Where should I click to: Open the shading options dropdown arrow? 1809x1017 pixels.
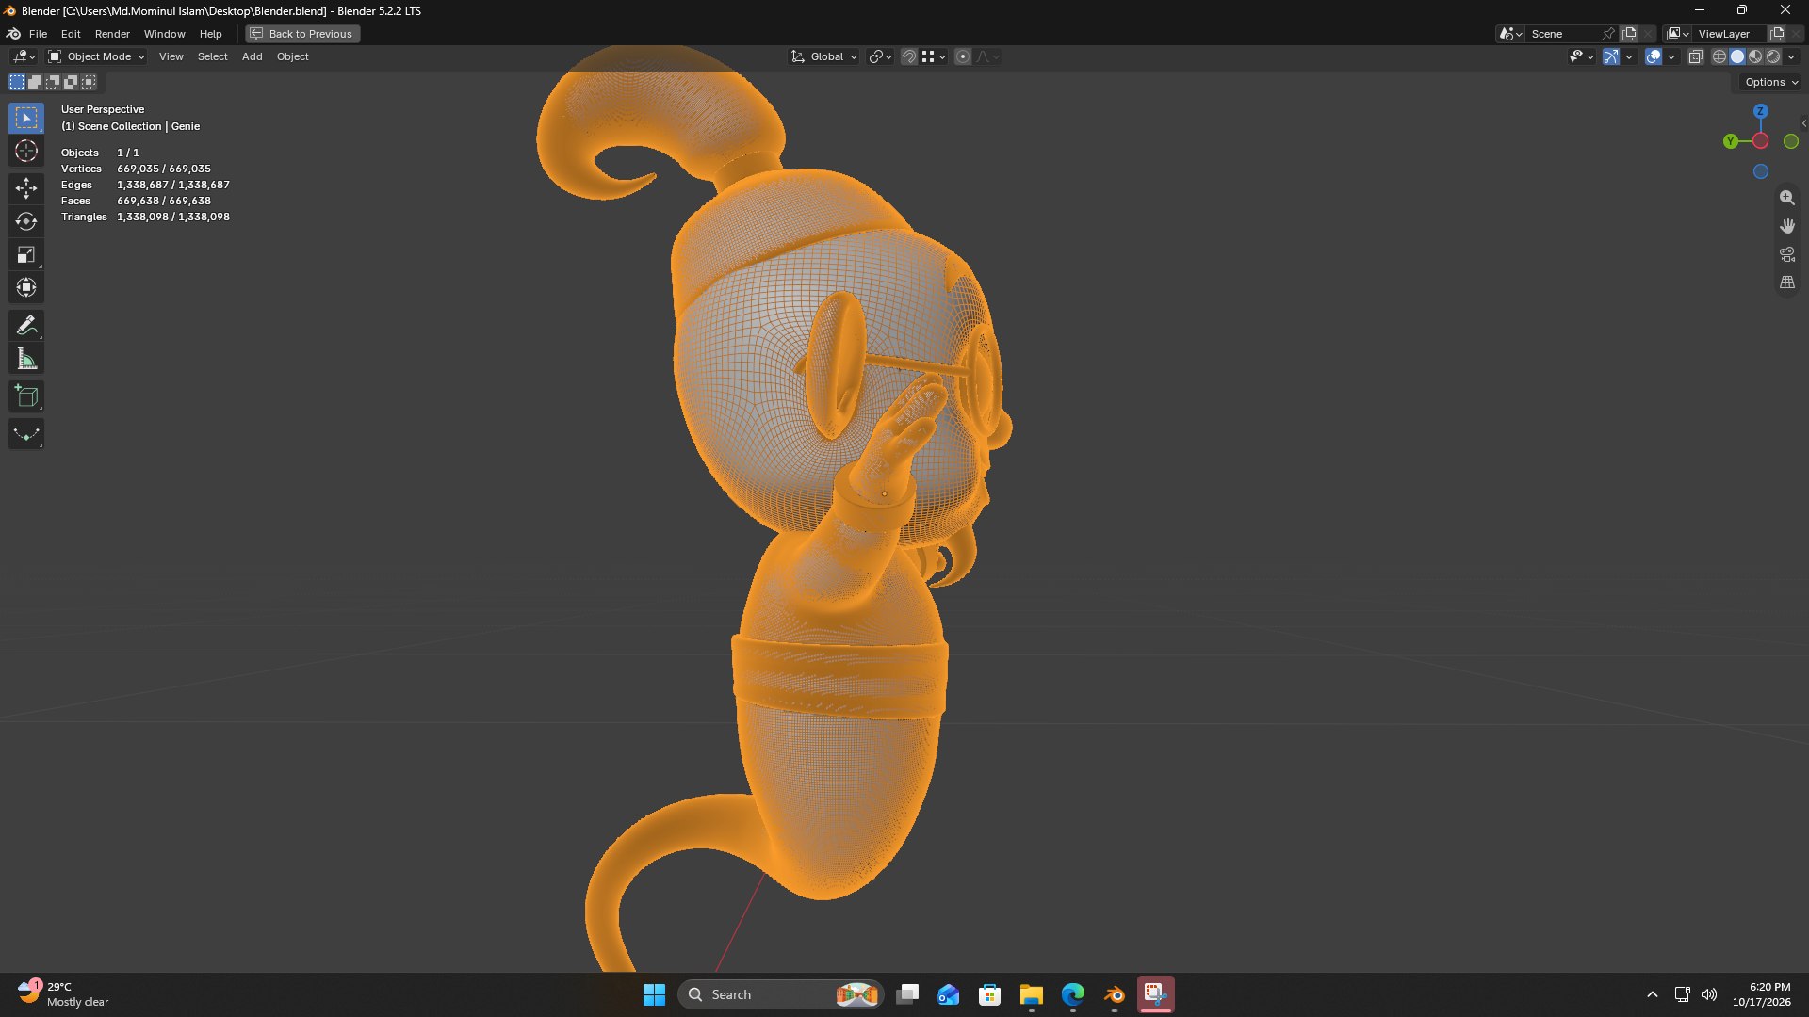1792,56
